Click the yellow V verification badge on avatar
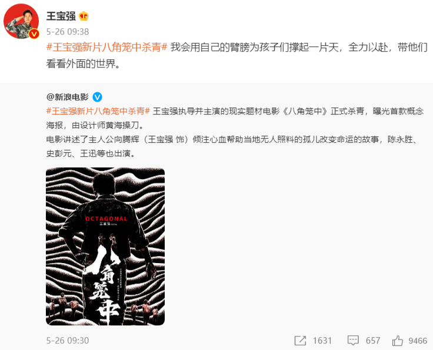Viewport: 433px width, 350px height. (34, 34)
